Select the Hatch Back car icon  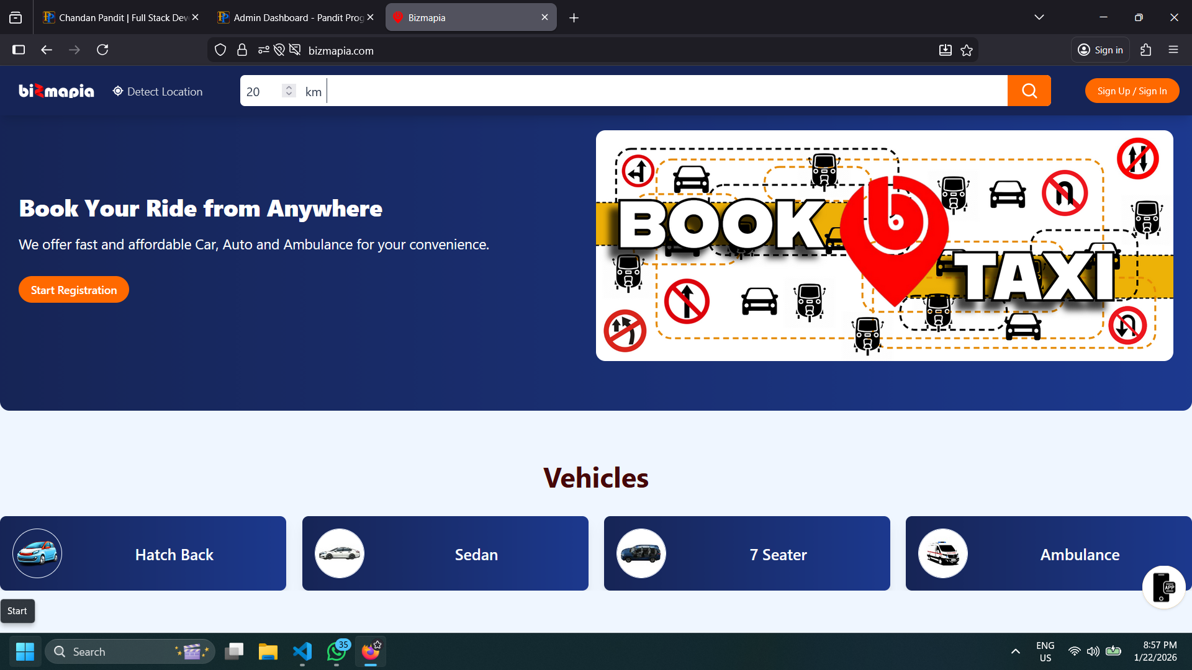[37, 553]
